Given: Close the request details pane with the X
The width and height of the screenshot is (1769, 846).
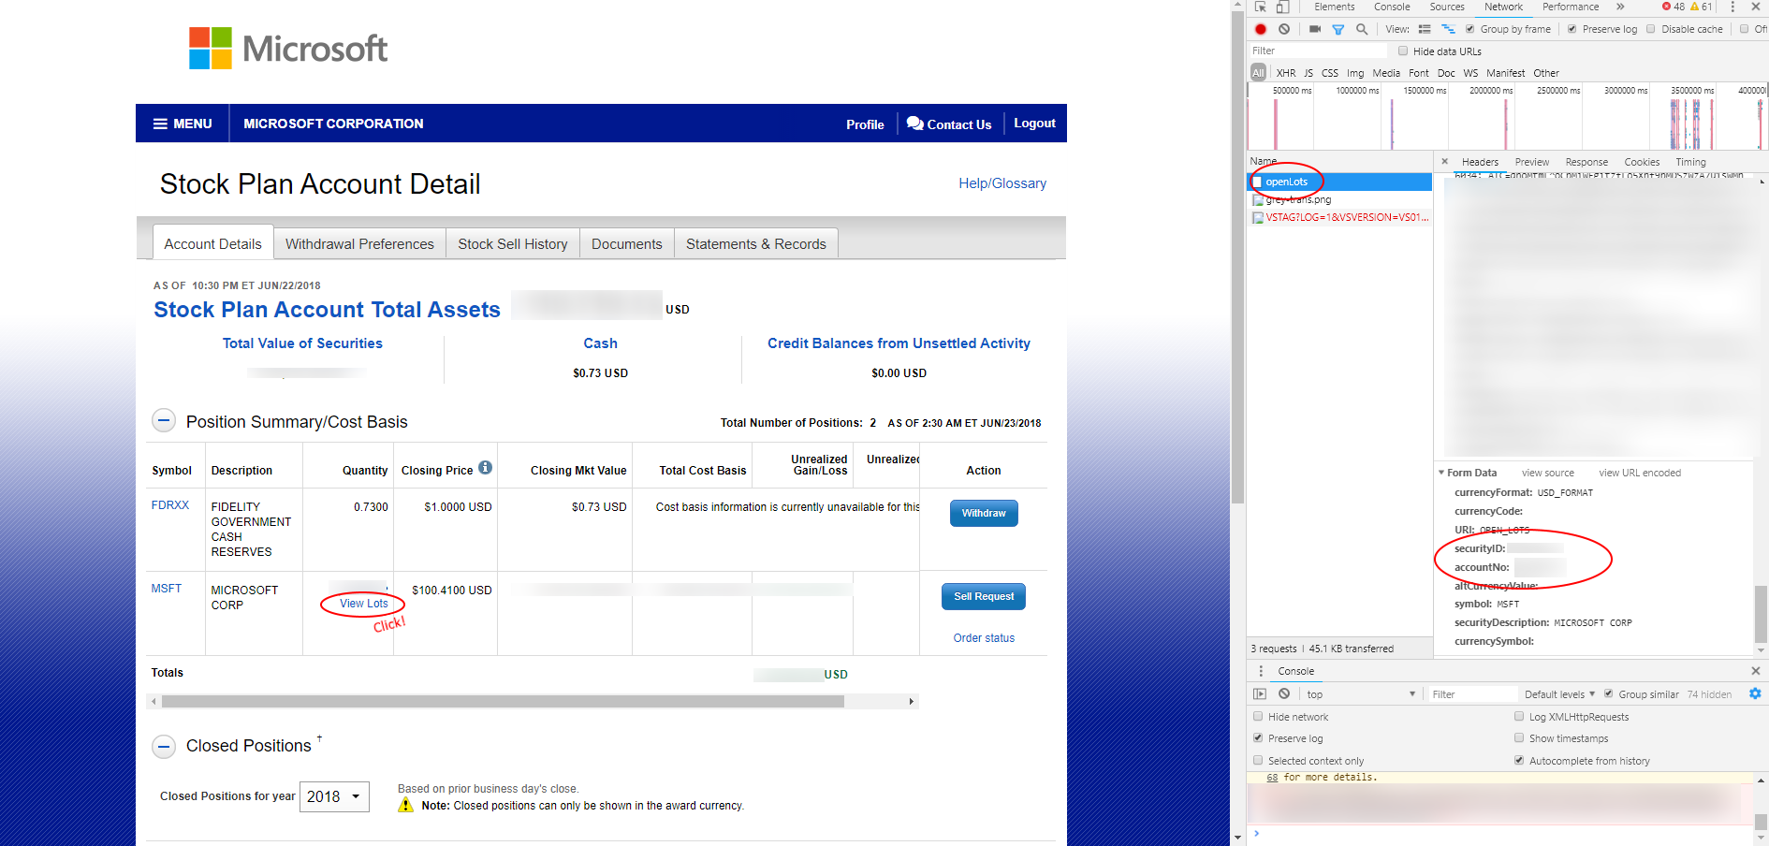Looking at the screenshot, I should (x=1444, y=162).
